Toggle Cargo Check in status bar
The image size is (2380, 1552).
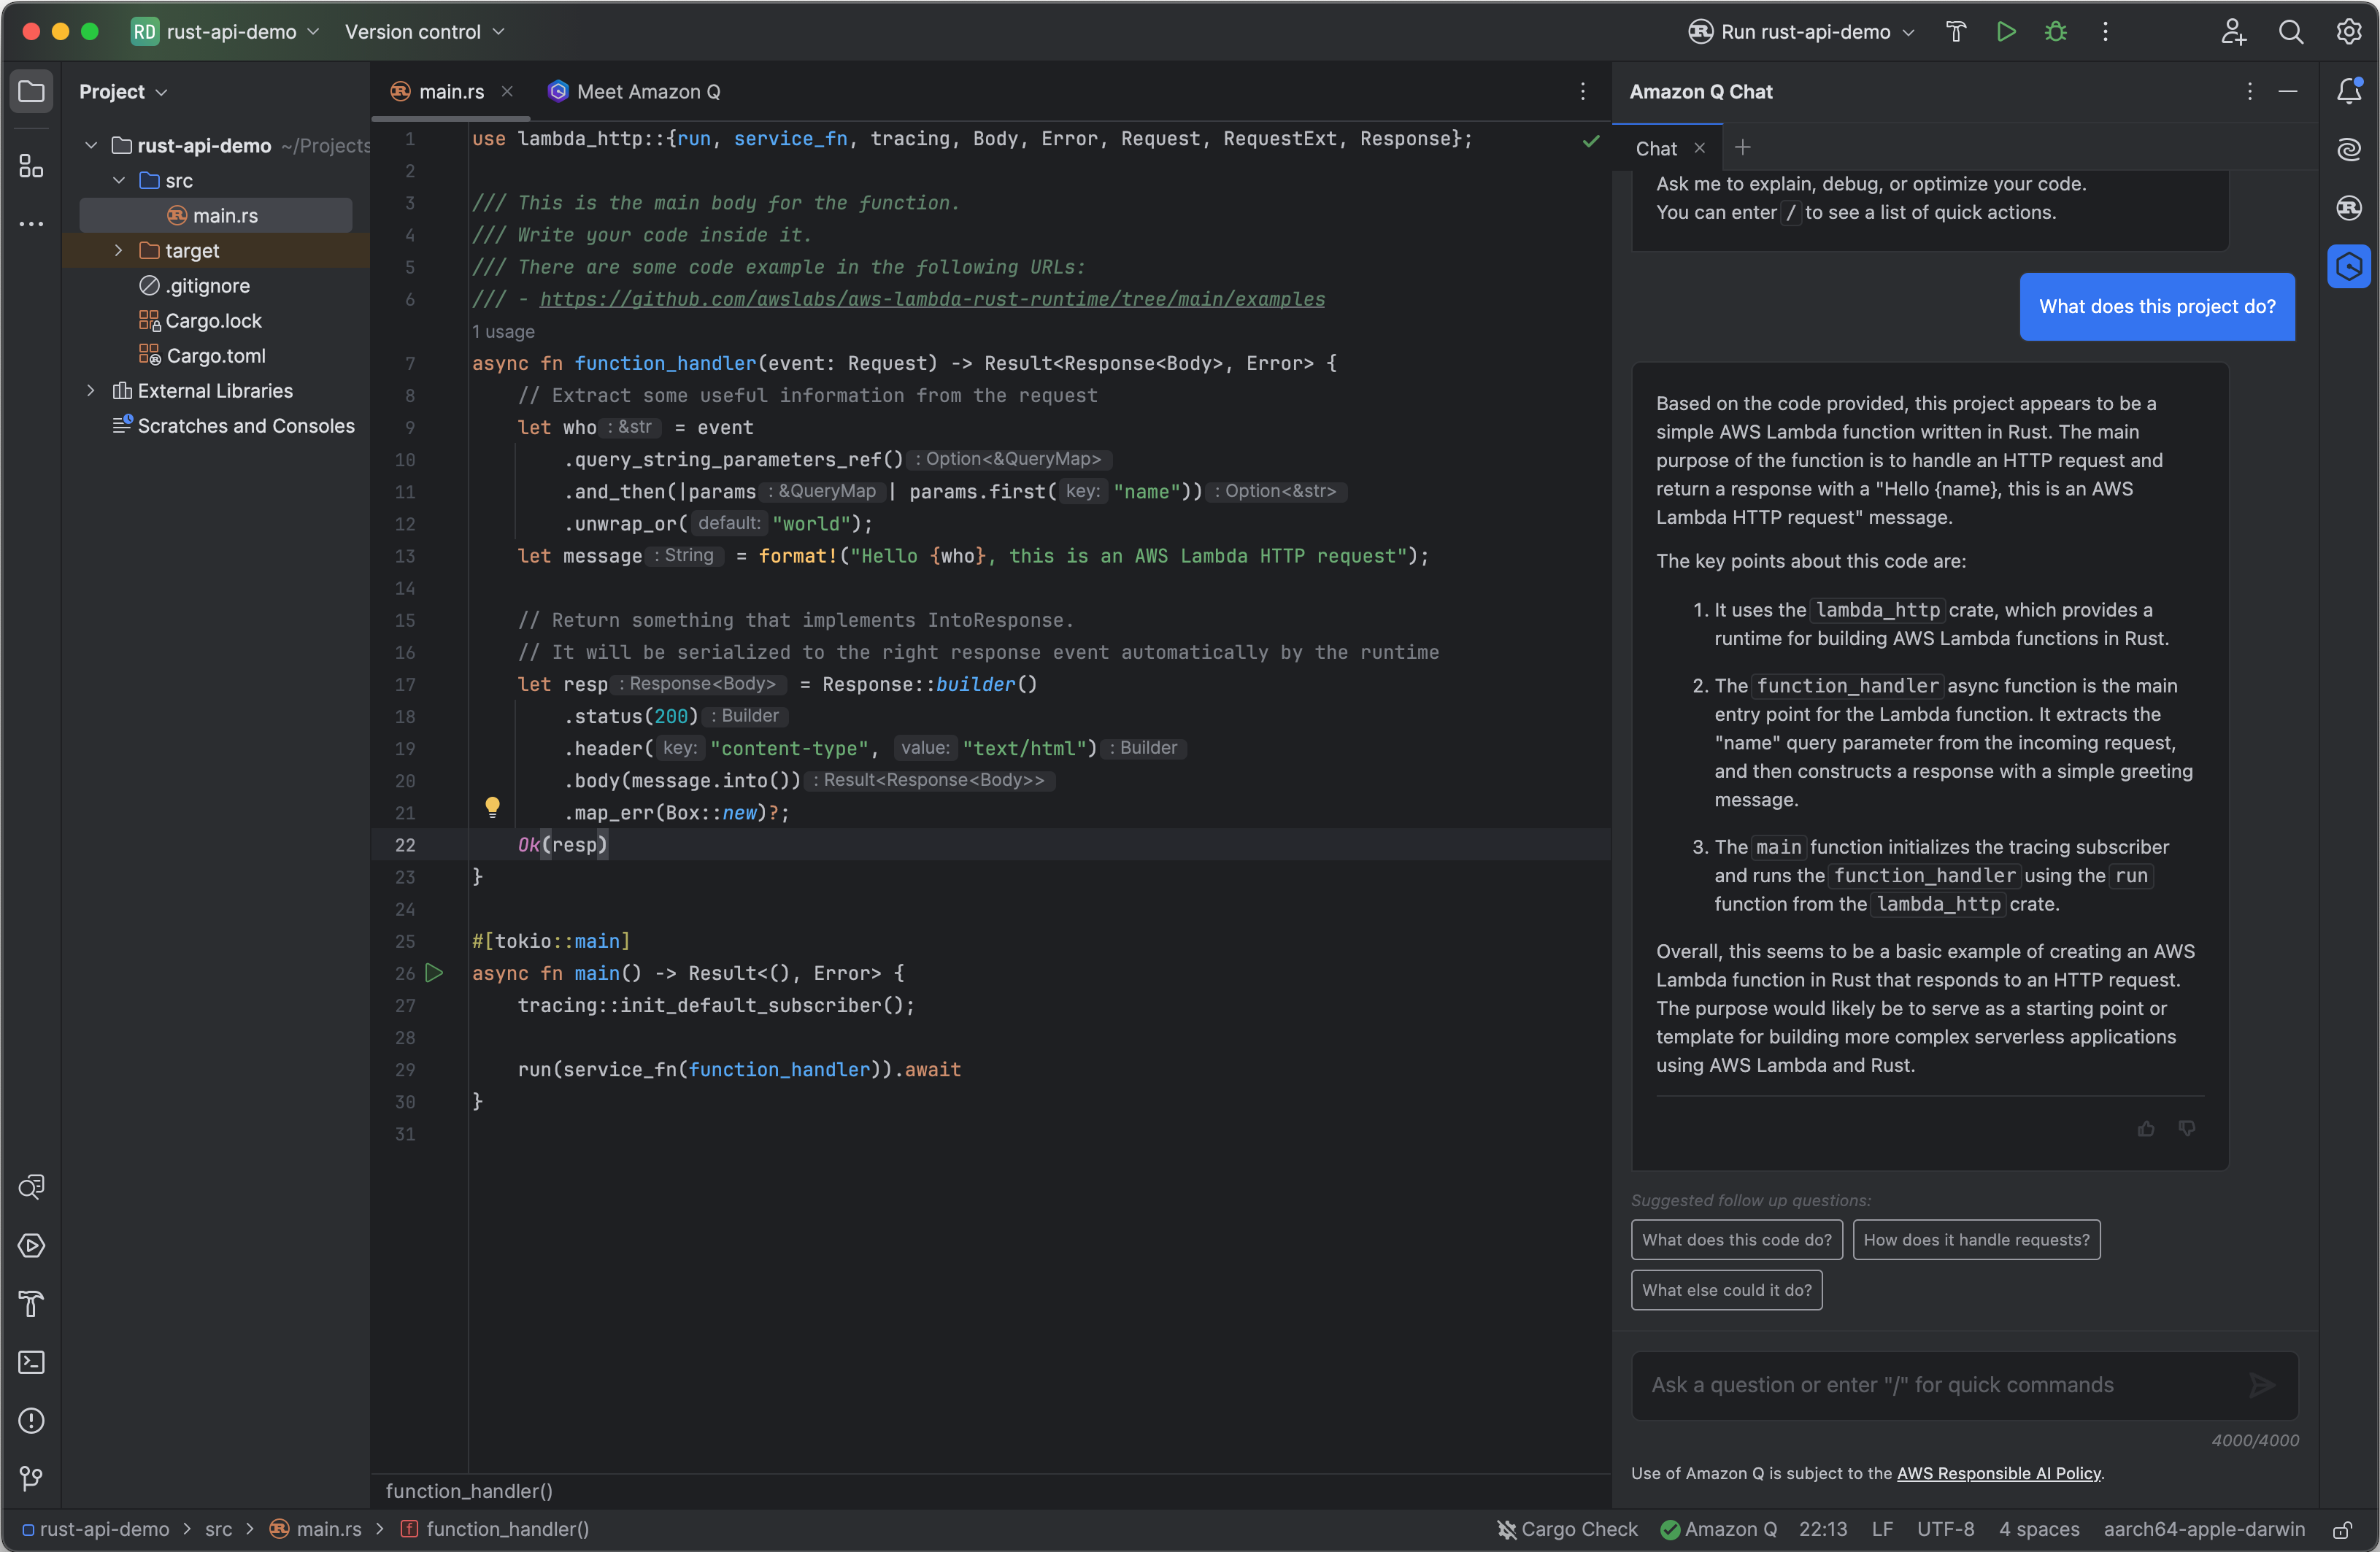point(1567,1530)
